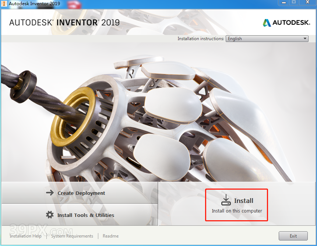Close the Autodesk Inventor 2019 window
Image resolution: width=317 pixels, height=246 pixels.
(x=307, y=3)
